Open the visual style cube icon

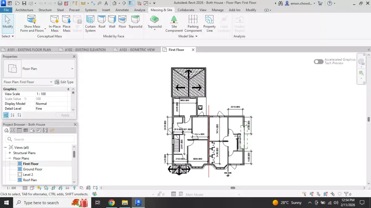pyautogui.click(x=32, y=188)
